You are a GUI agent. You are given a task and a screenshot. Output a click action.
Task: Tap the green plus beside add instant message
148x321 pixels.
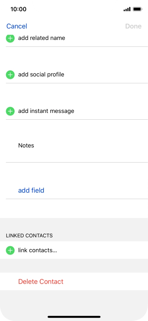(x=10, y=112)
